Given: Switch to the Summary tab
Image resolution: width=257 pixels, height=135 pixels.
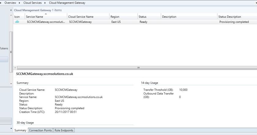Looking at the screenshot, I should (x=20, y=130).
